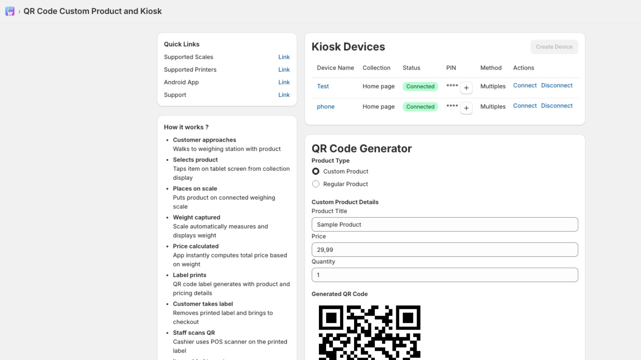Open the phone device name link

point(325,107)
